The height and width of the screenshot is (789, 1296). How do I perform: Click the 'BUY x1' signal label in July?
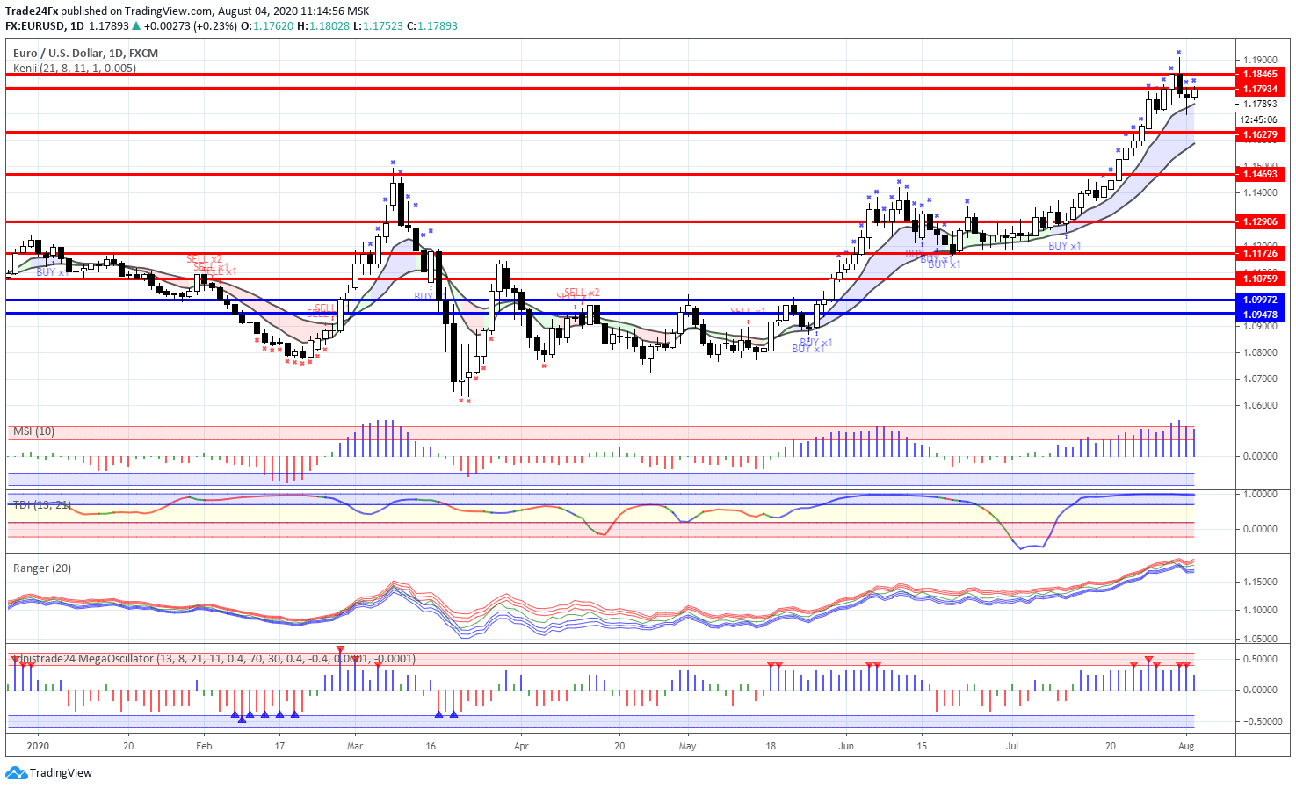click(x=1065, y=246)
